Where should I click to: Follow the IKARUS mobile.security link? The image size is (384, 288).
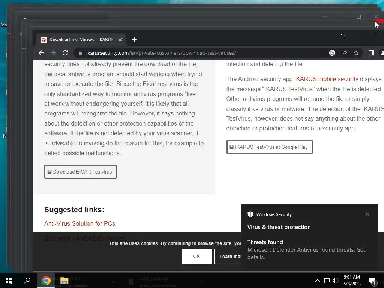point(326,79)
